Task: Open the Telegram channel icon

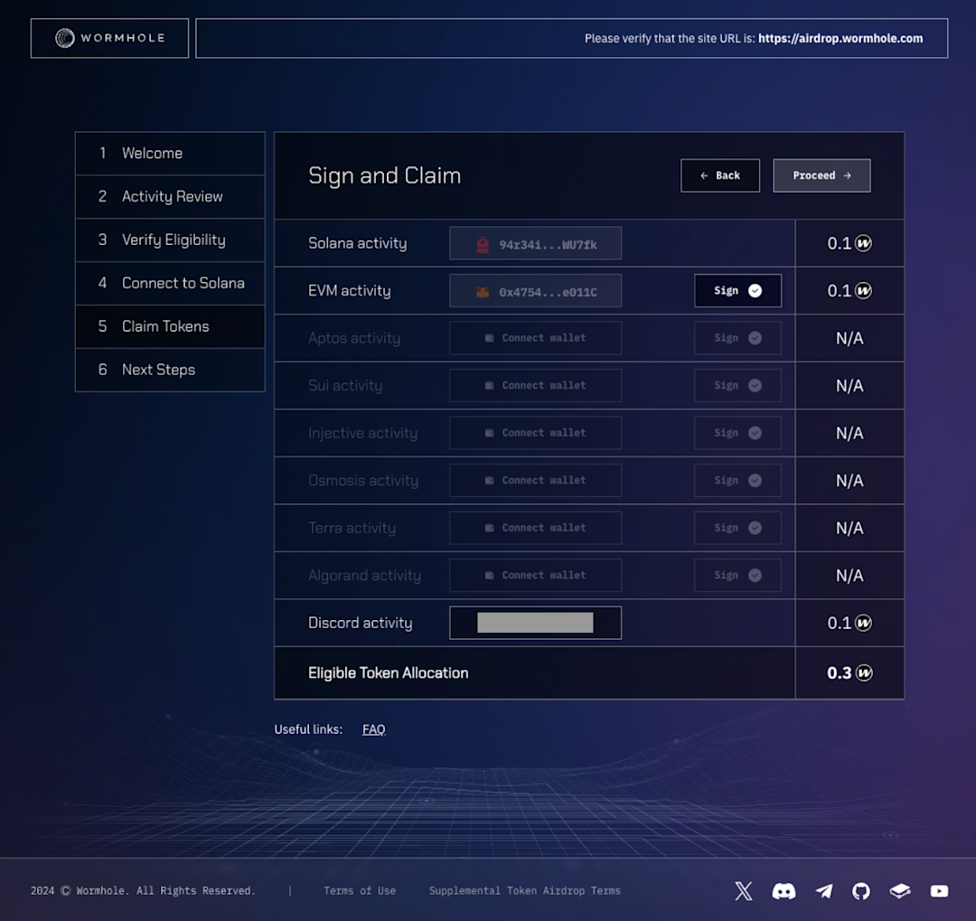Action: [822, 891]
